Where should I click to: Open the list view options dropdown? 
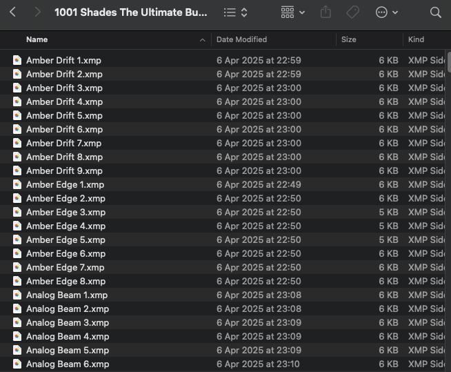coord(235,12)
